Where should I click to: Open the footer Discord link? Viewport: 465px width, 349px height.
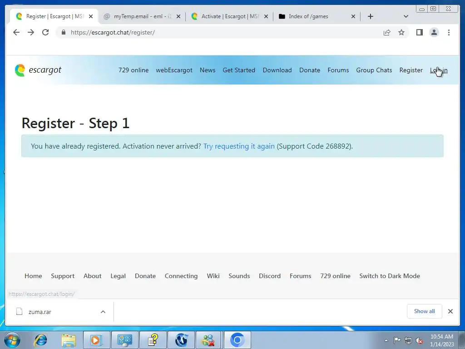tap(270, 276)
